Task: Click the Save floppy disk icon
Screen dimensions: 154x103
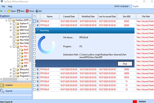Action: [x=18, y=11]
